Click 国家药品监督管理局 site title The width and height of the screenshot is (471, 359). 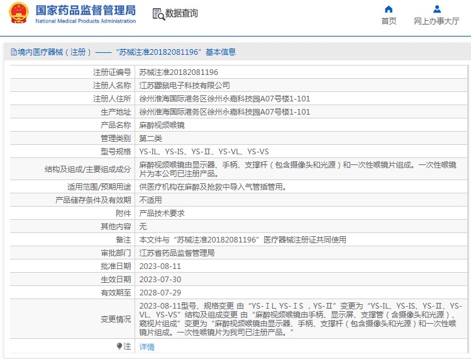86,10
